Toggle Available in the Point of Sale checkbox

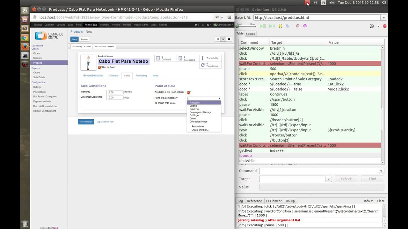pos(189,93)
